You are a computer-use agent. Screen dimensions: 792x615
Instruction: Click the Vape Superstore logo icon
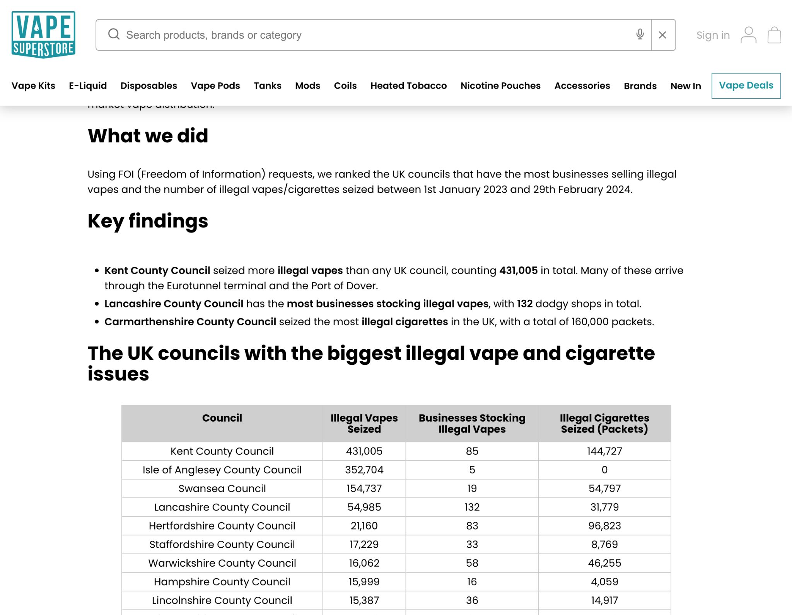[x=44, y=35]
